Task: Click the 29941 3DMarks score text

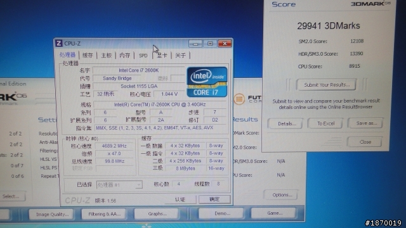Action: coord(329,26)
